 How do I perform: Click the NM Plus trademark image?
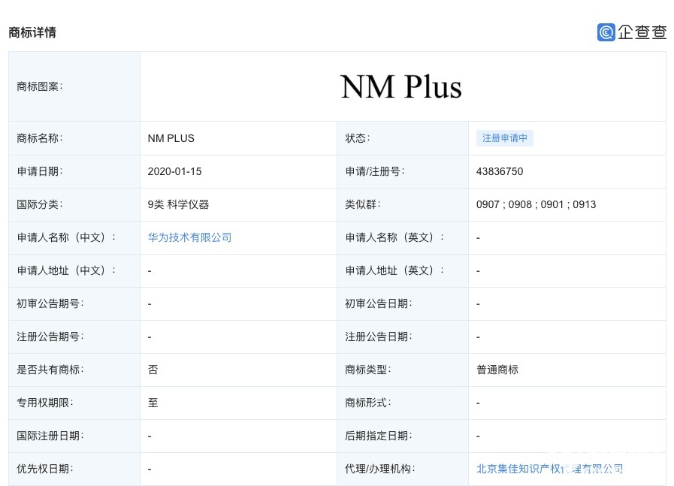[x=401, y=86]
